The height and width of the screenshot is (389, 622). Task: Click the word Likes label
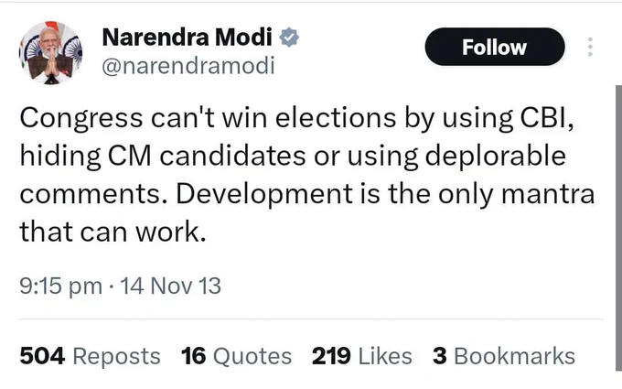(385, 356)
